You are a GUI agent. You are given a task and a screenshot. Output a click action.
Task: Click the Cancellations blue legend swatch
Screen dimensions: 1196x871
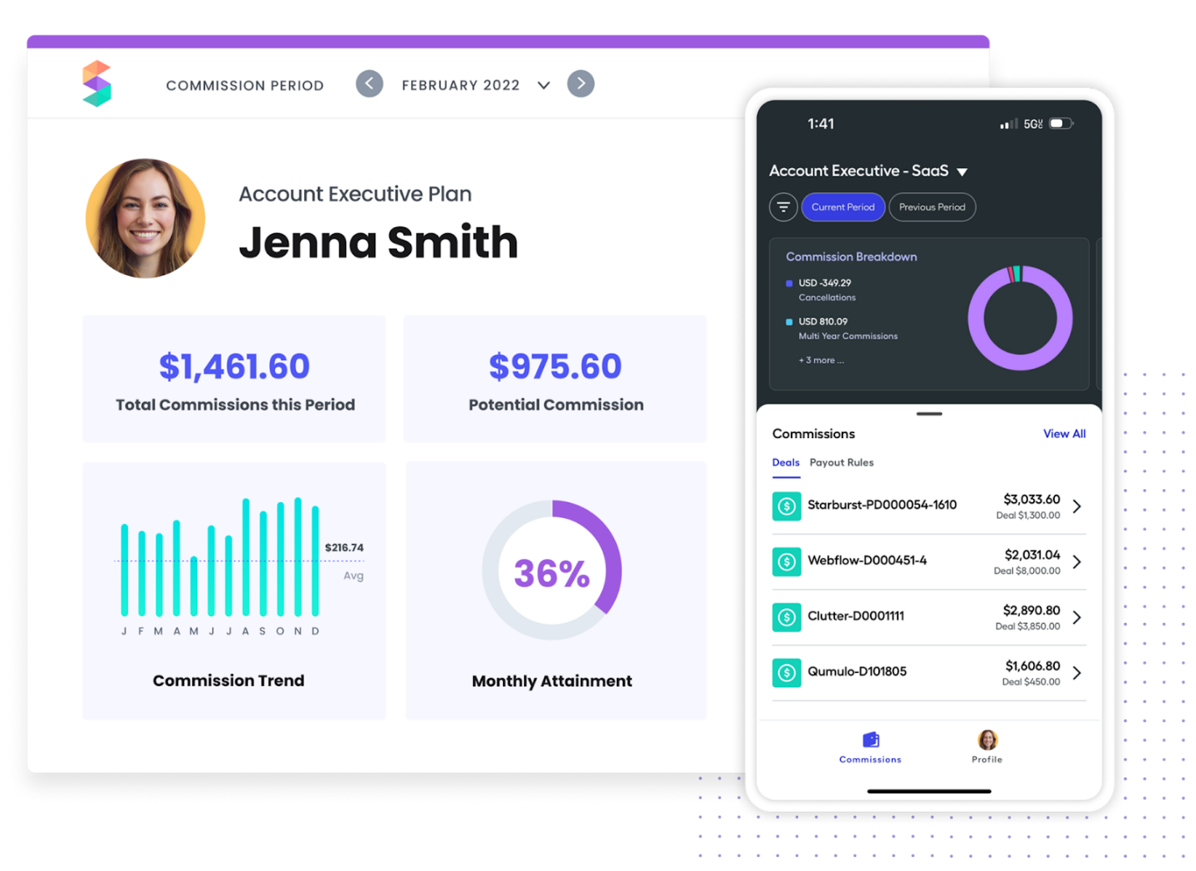click(x=789, y=283)
